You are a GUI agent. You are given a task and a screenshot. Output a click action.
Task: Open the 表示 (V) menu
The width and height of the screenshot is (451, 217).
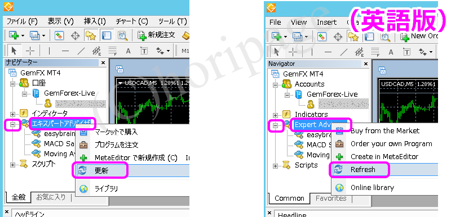click(61, 21)
